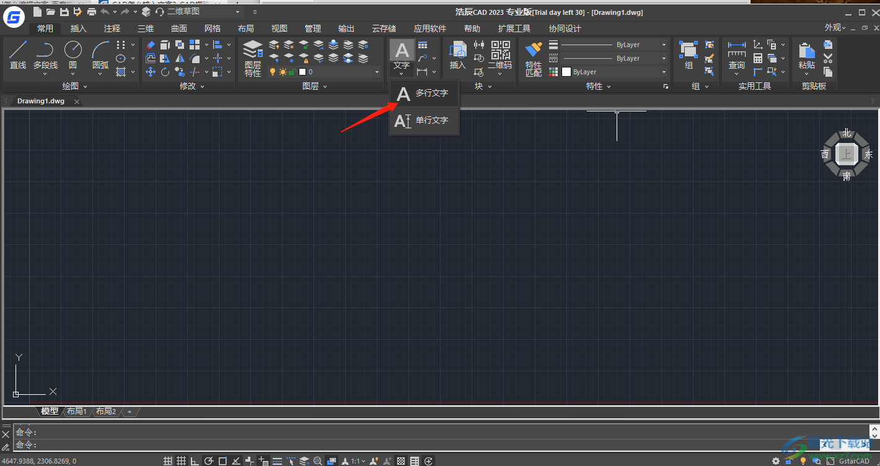Open the 外观 appearance dropdown
The height and width of the screenshot is (466, 880).
click(835, 28)
